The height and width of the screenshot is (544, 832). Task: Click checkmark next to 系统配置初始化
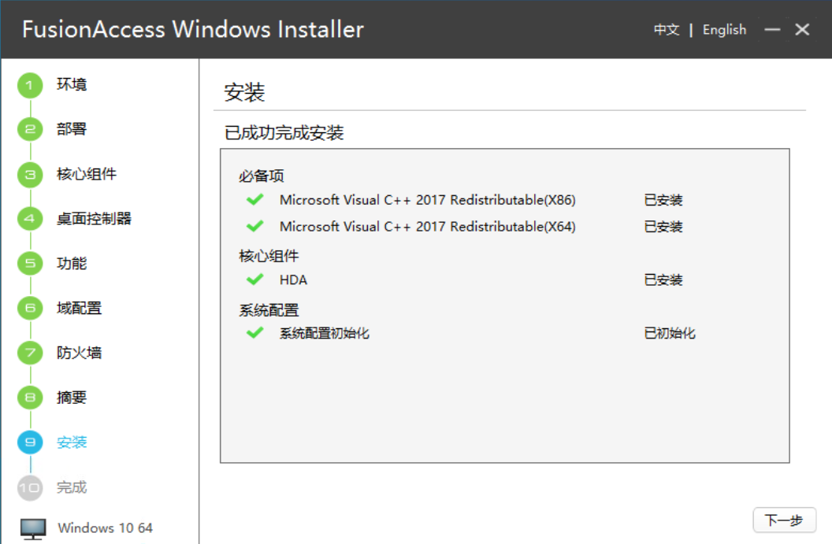coord(254,333)
